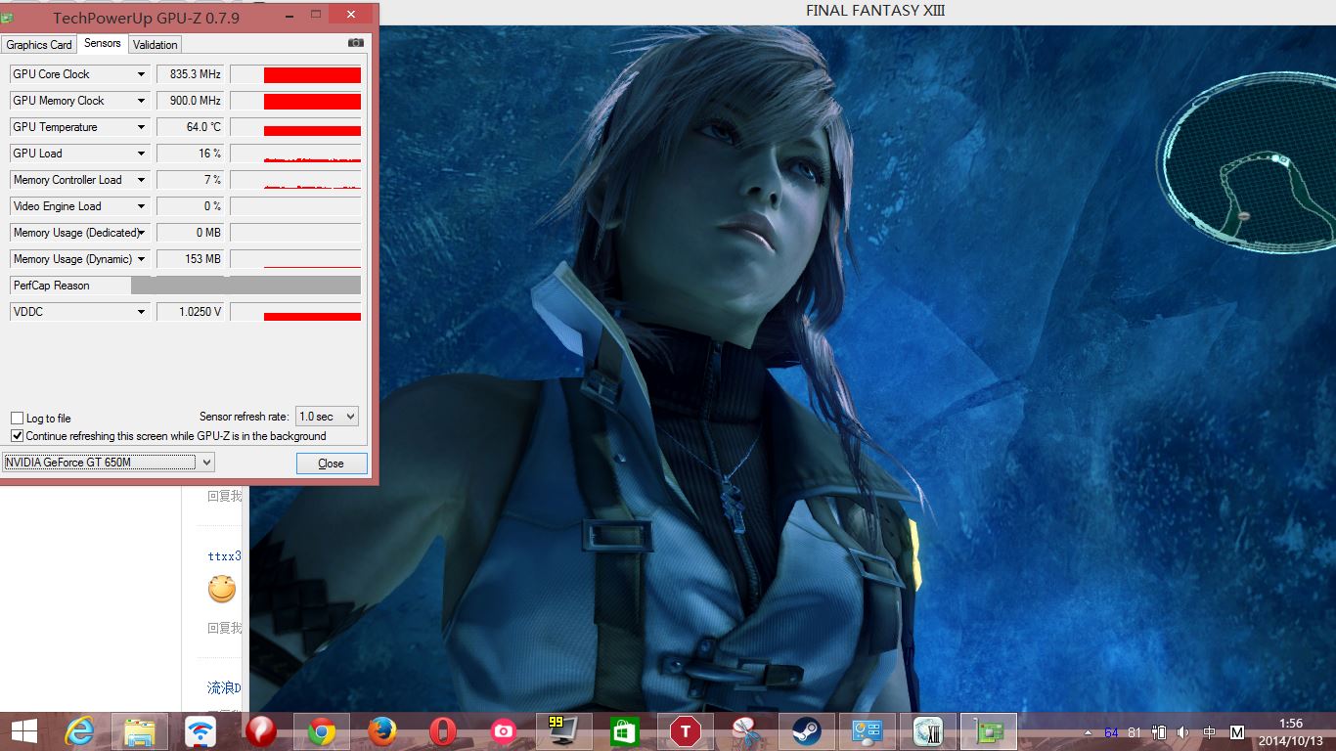
Task: Open the Fraps 99 monitor taskbar icon
Action: 564,731
